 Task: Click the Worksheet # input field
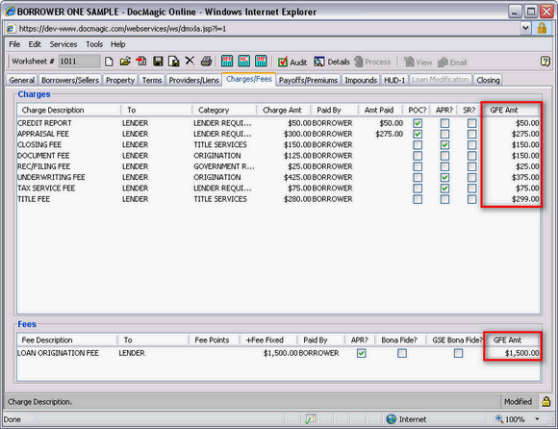(79, 62)
